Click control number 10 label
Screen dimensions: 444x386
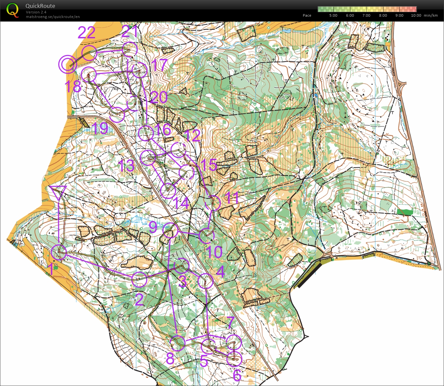click(214, 252)
